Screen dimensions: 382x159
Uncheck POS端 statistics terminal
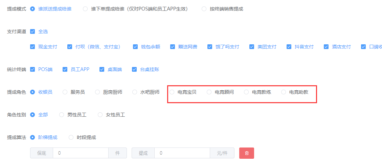click(32, 69)
